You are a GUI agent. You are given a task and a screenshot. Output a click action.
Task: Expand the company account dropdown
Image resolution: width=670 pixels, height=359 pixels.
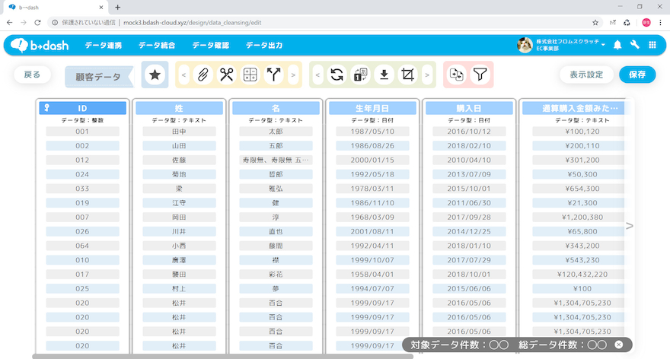(x=603, y=46)
